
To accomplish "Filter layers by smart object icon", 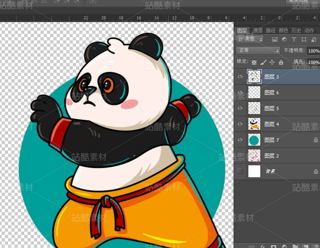I will [314, 39].
